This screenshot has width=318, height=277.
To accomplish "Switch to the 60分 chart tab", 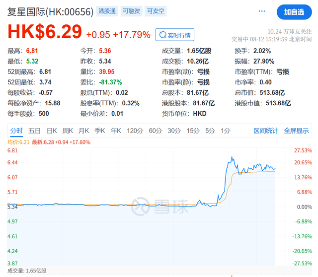I will click(x=156, y=131).
